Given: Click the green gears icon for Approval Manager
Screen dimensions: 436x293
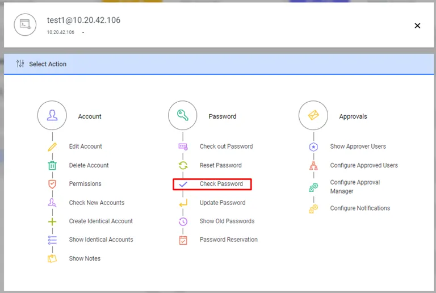Looking at the screenshot, I should tap(313, 187).
